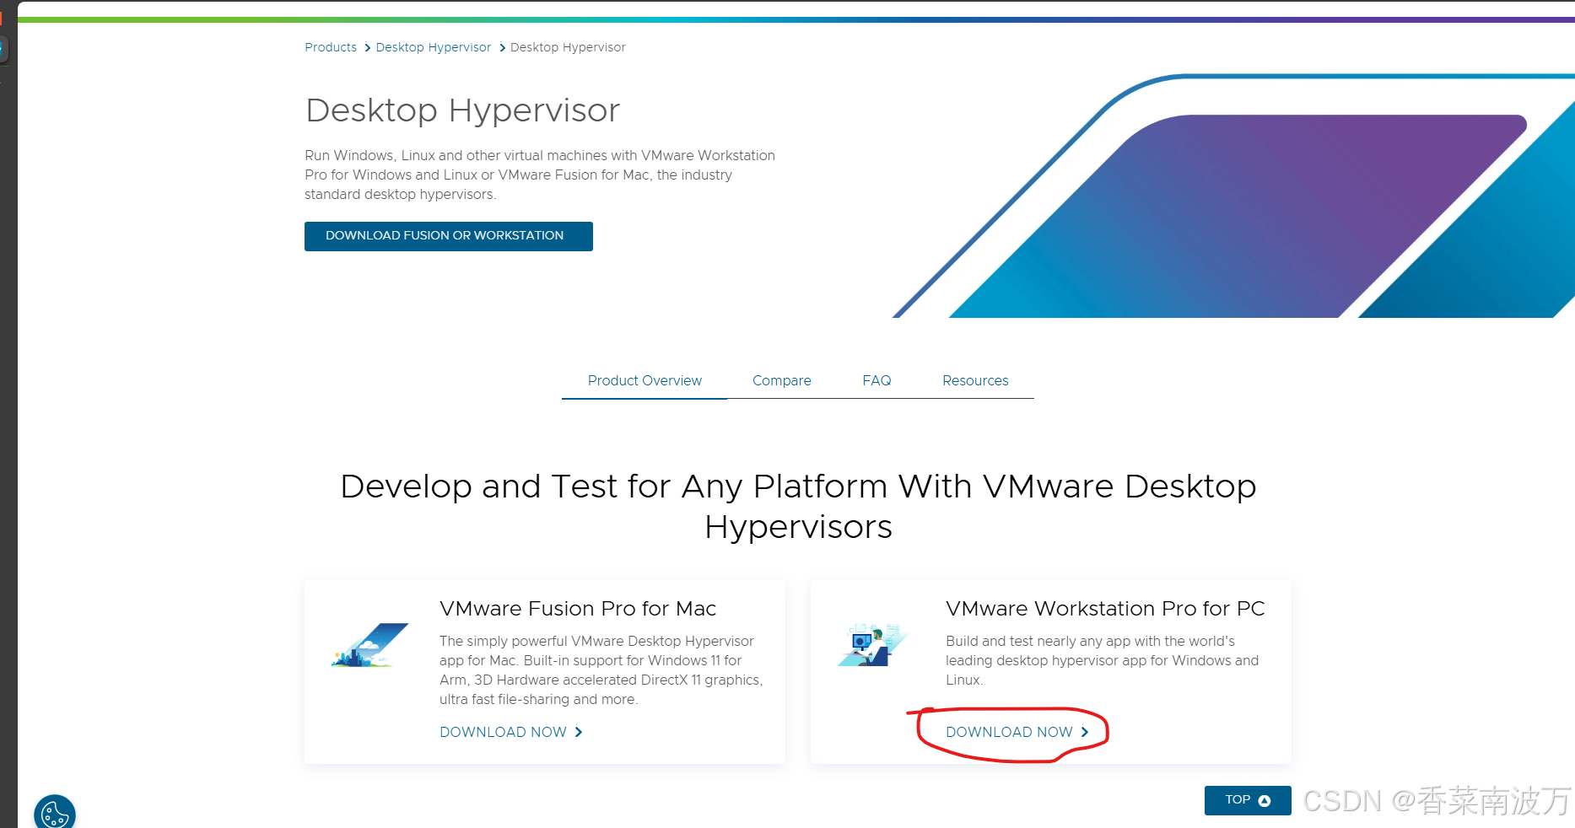This screenshot has height=828, width=1575.
Task: Click the VMware Workstation Pro for PC heading
Action: (x=1105, y=609)
